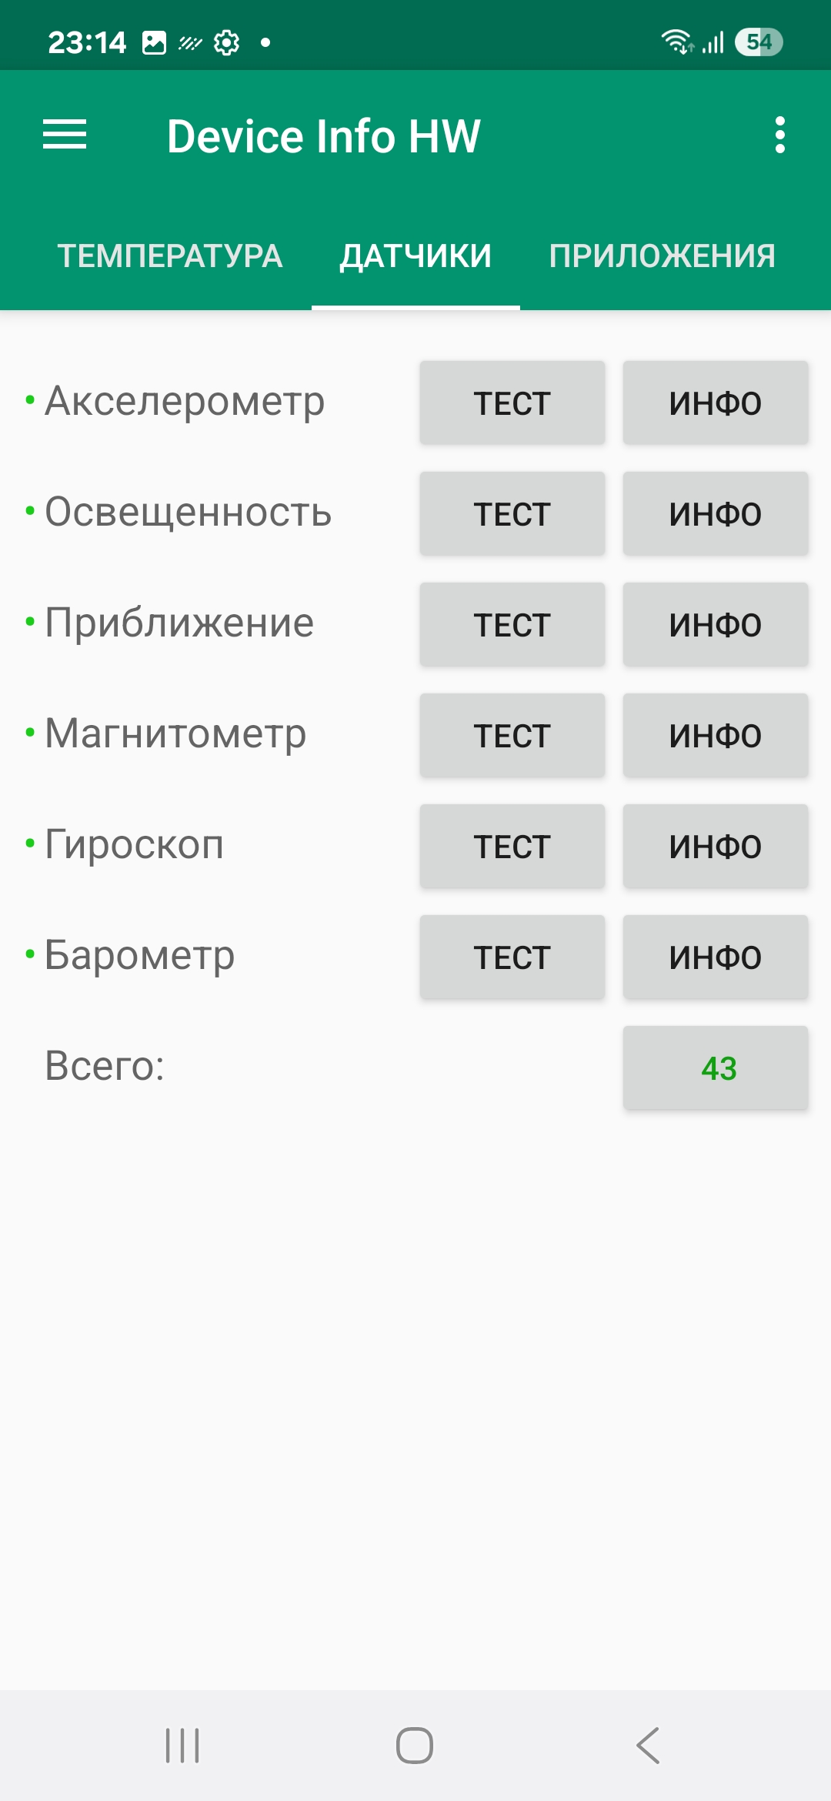Viewport: 831px width, 1801px height.
Task: Tap the battery indicator showing 54
Action: click(758, 42)
